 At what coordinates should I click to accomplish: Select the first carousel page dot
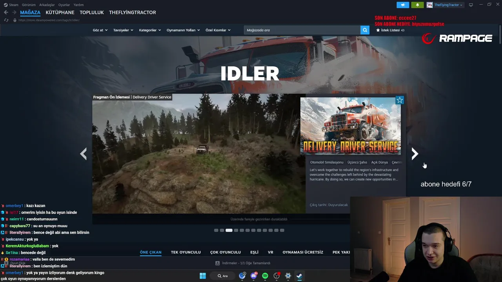pos(216,230)
